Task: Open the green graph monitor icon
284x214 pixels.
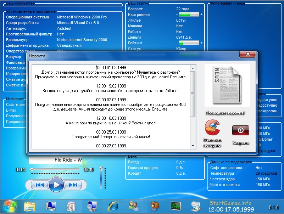Action: (175, 206)
